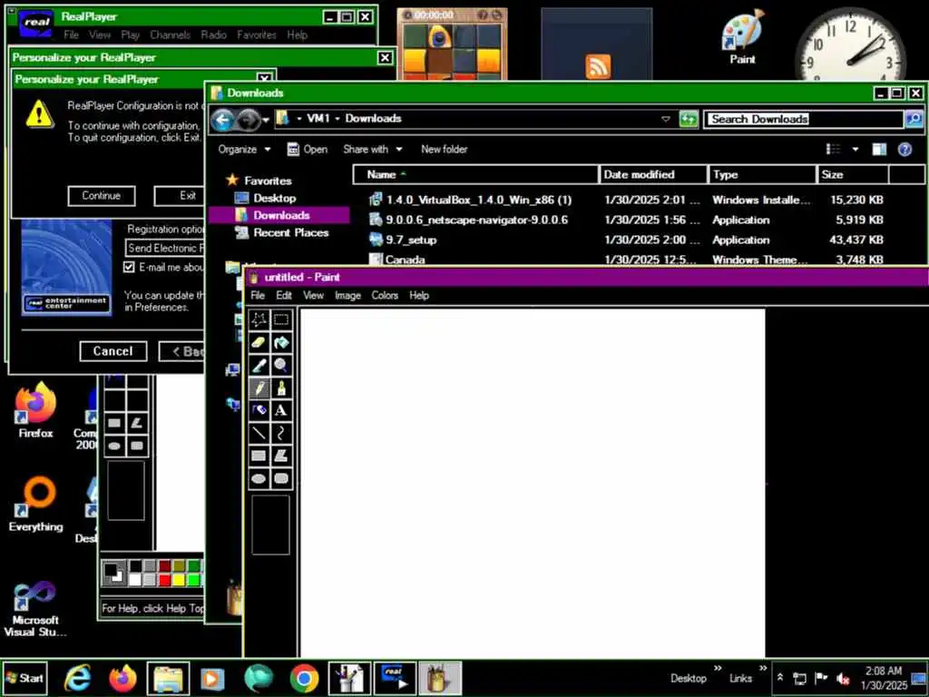Viewport: 929px width, 697px height.
Task: Launch the Everything desktop shortcut
Action: (x=35, y=504)
